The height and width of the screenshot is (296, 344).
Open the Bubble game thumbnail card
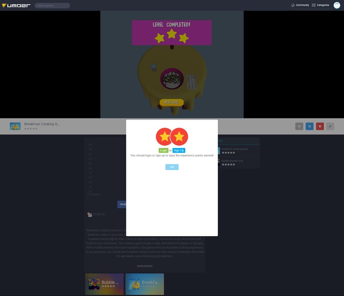coord(104,284)
